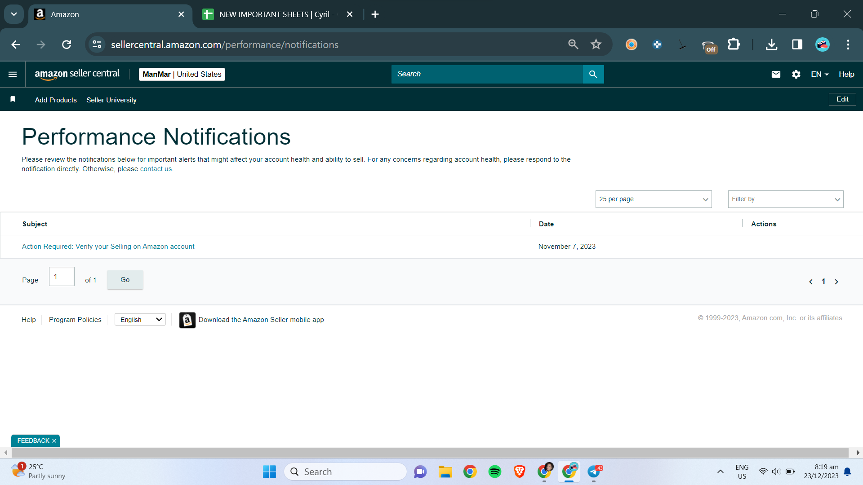This screenshot has width=863, height=485.
Task: Click the Amazon Seller Central logo
Action: (77, 74)
